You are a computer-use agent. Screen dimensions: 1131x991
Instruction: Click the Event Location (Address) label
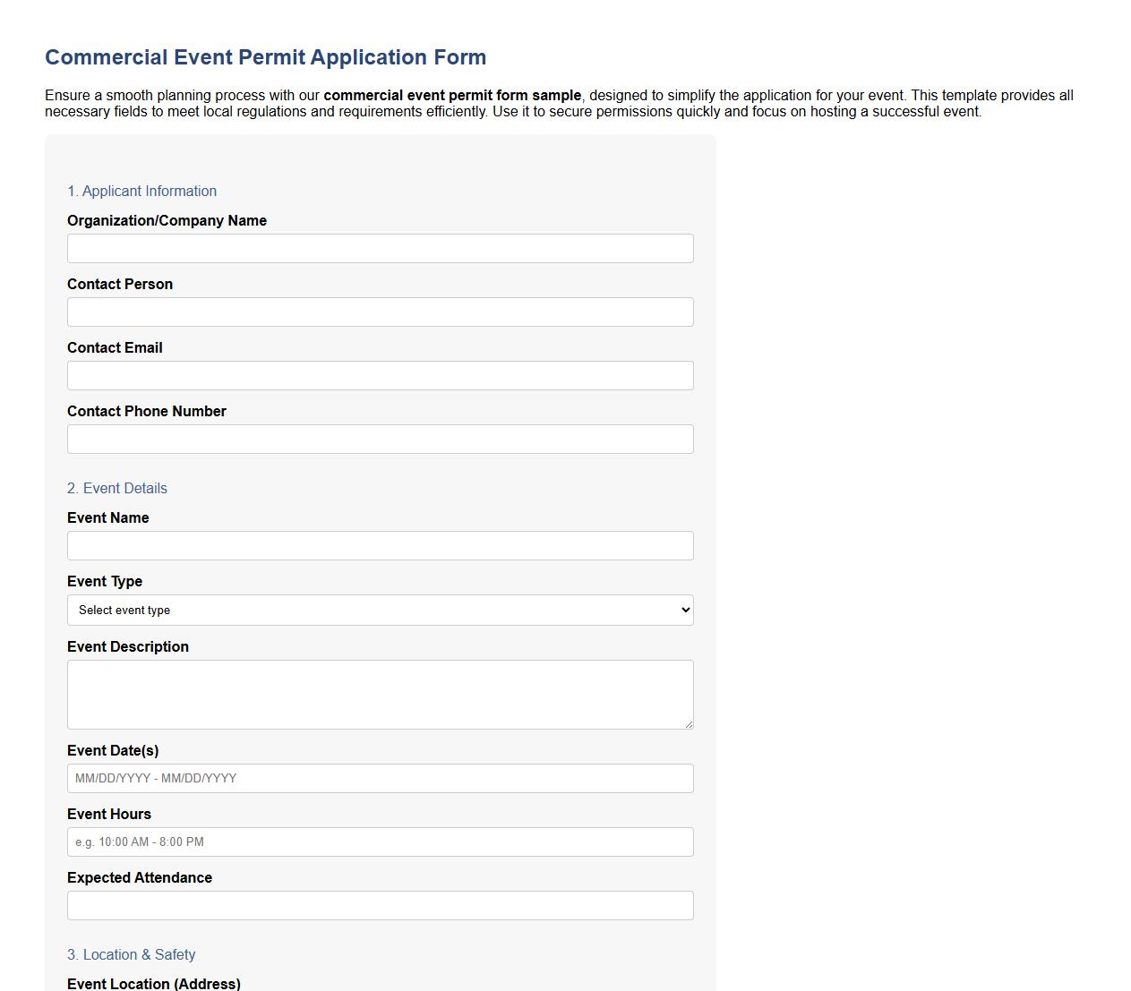[153, 983]
